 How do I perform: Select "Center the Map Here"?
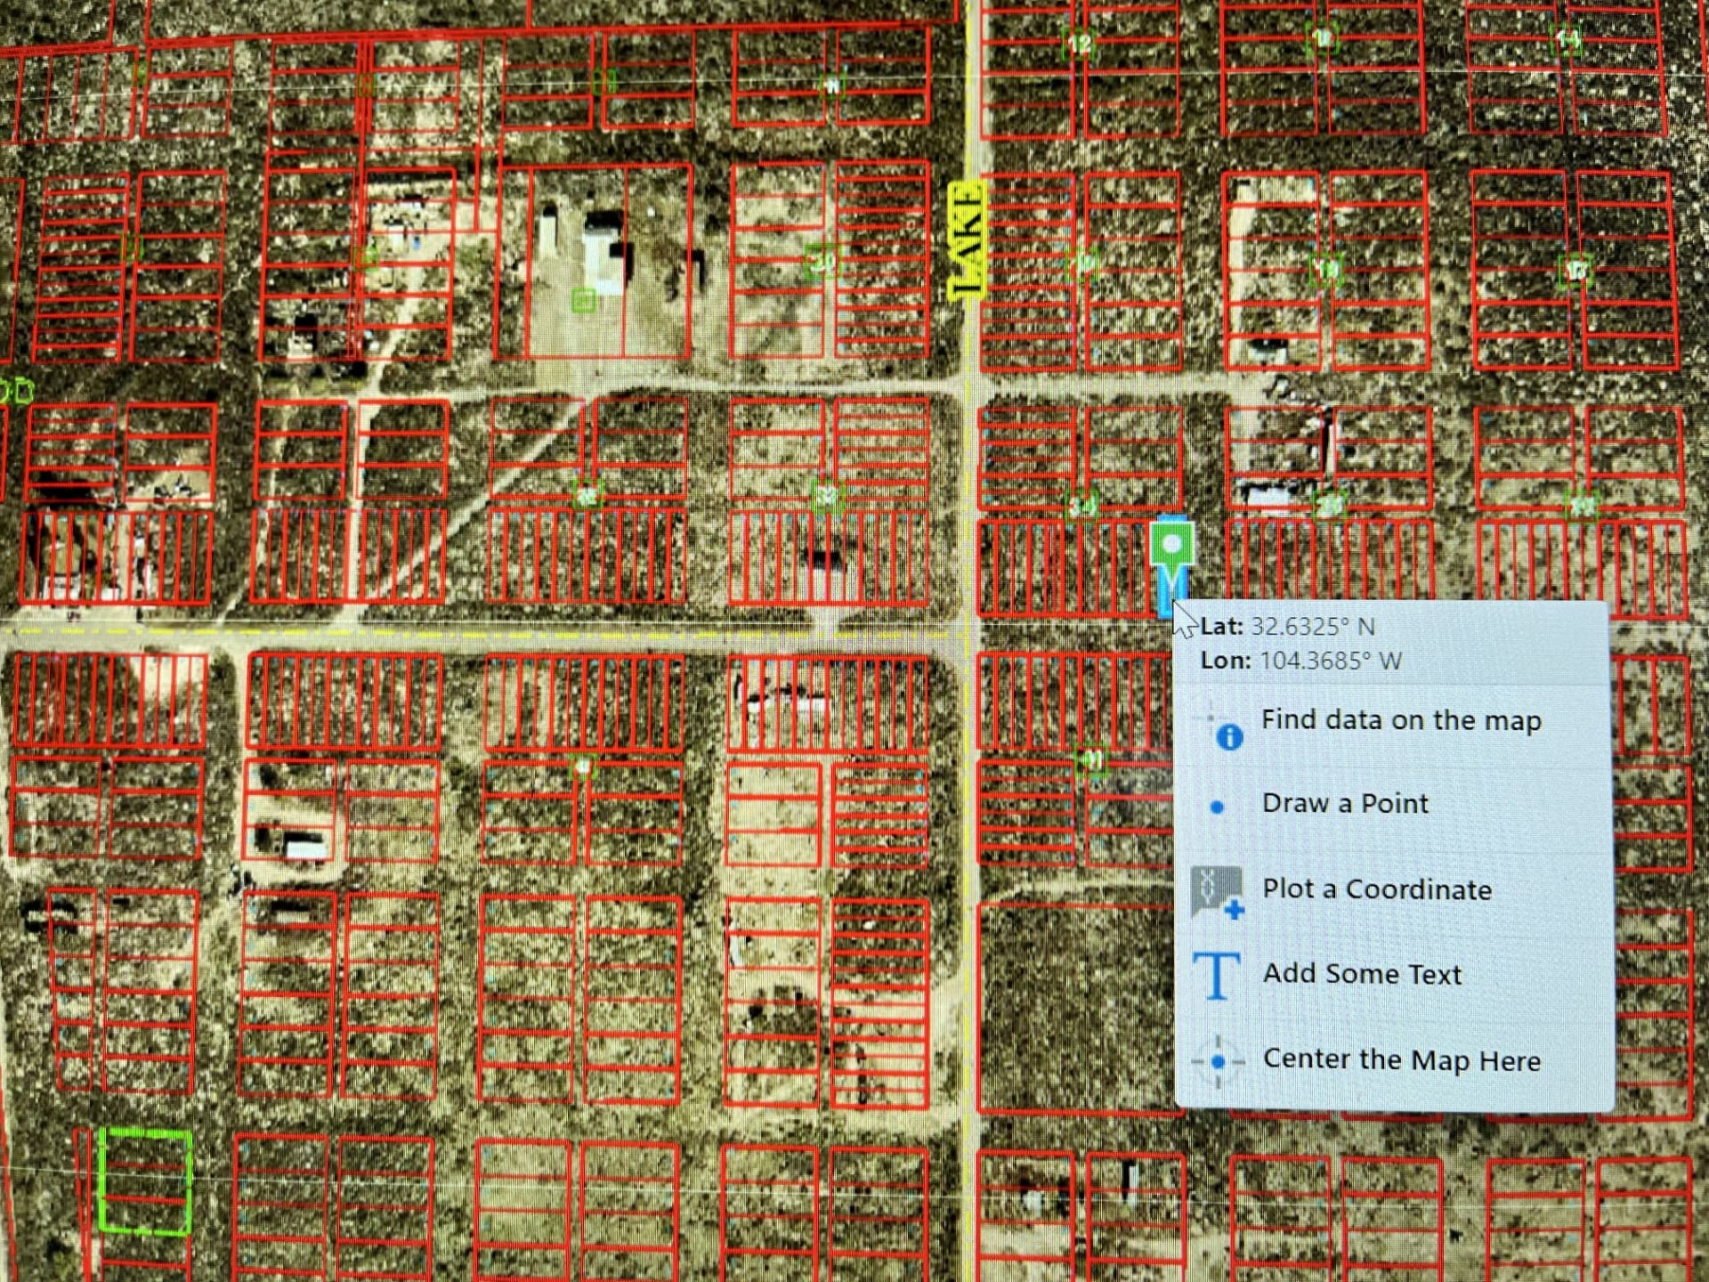pyautogui.click(x=1401, y=1059)
